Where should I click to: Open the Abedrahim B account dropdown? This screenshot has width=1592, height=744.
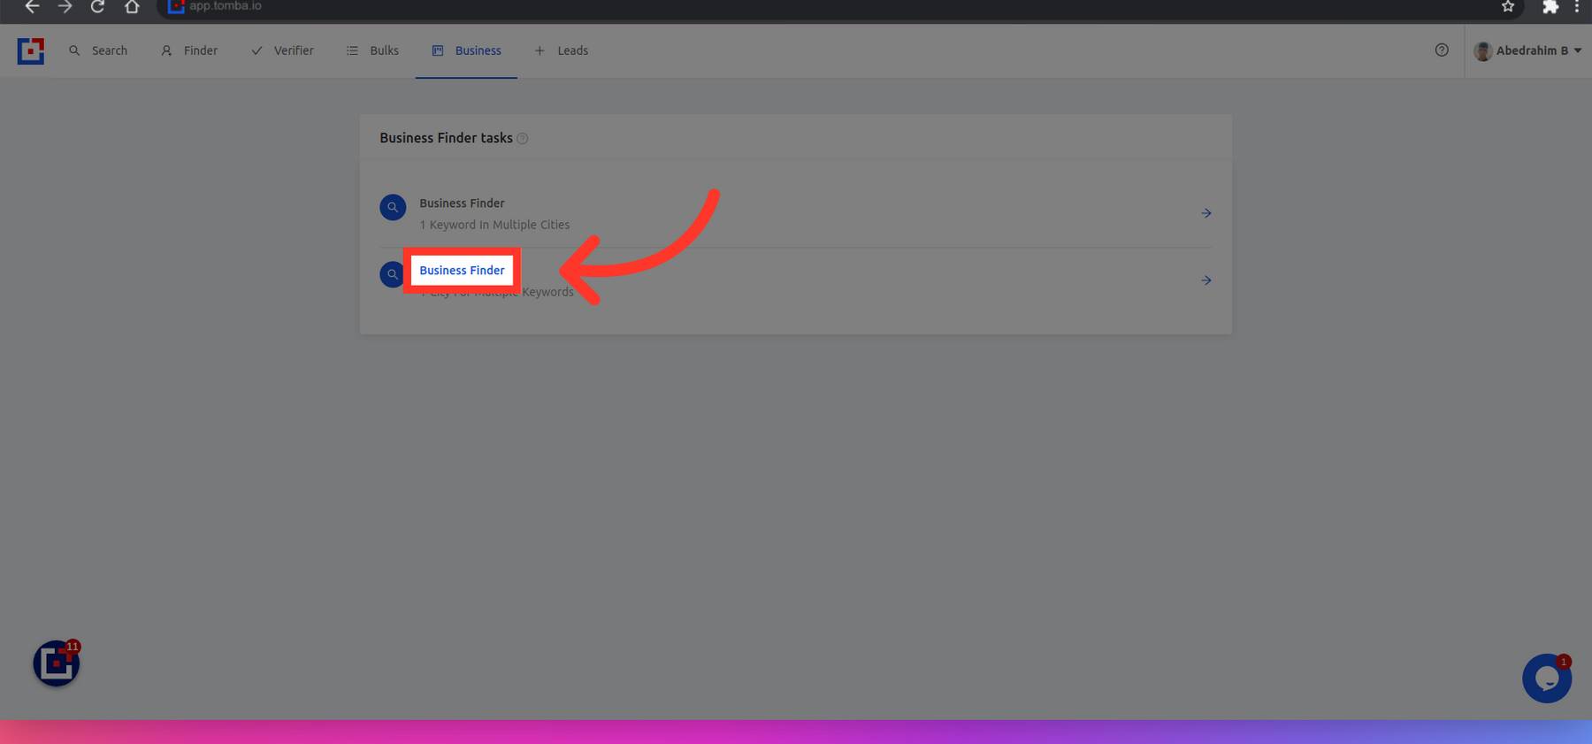tap(1527, 50)
